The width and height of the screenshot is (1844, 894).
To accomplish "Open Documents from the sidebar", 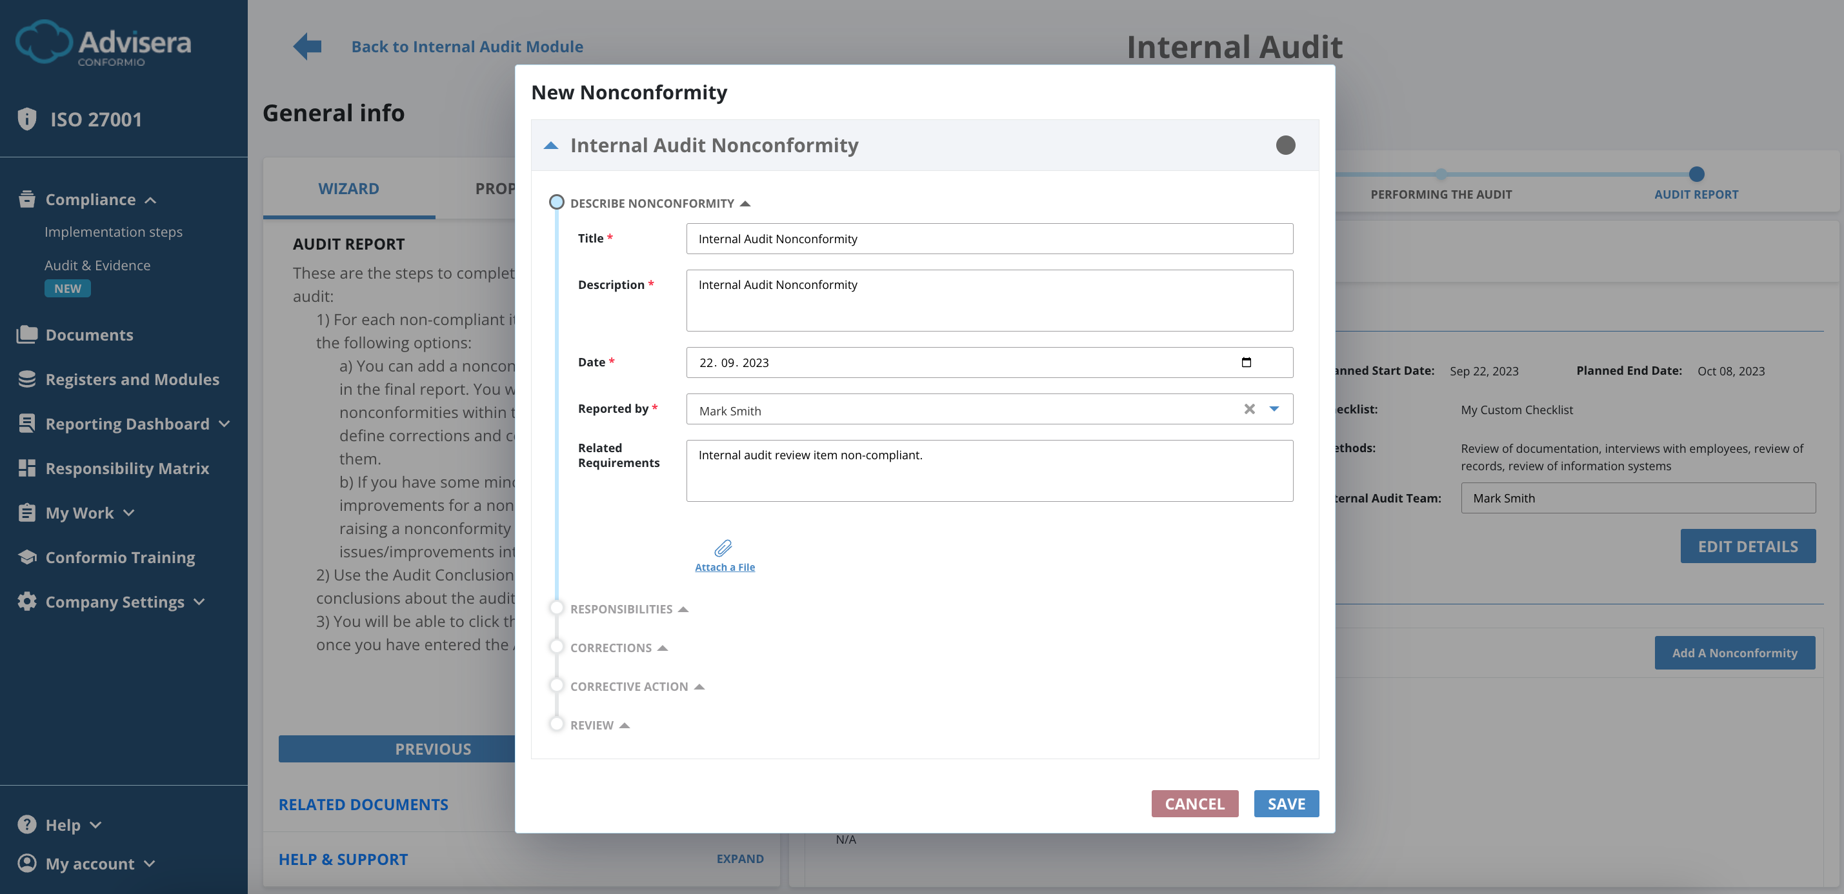I will pyautogui.click(x=89, y=334).
